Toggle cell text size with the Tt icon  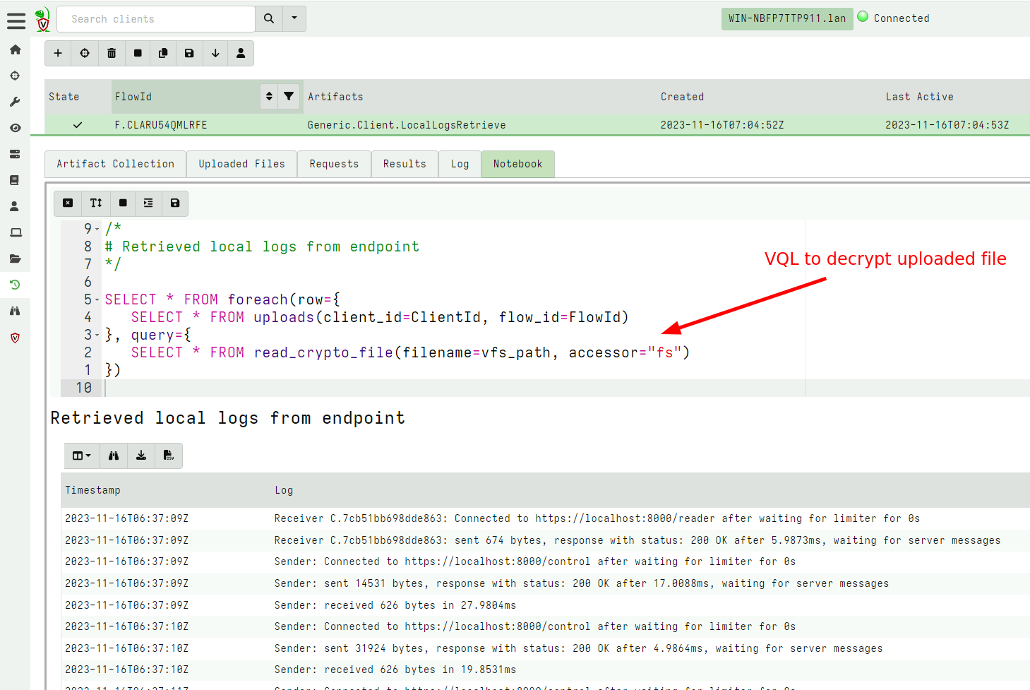pyautogui.click(x=95, y=203)
